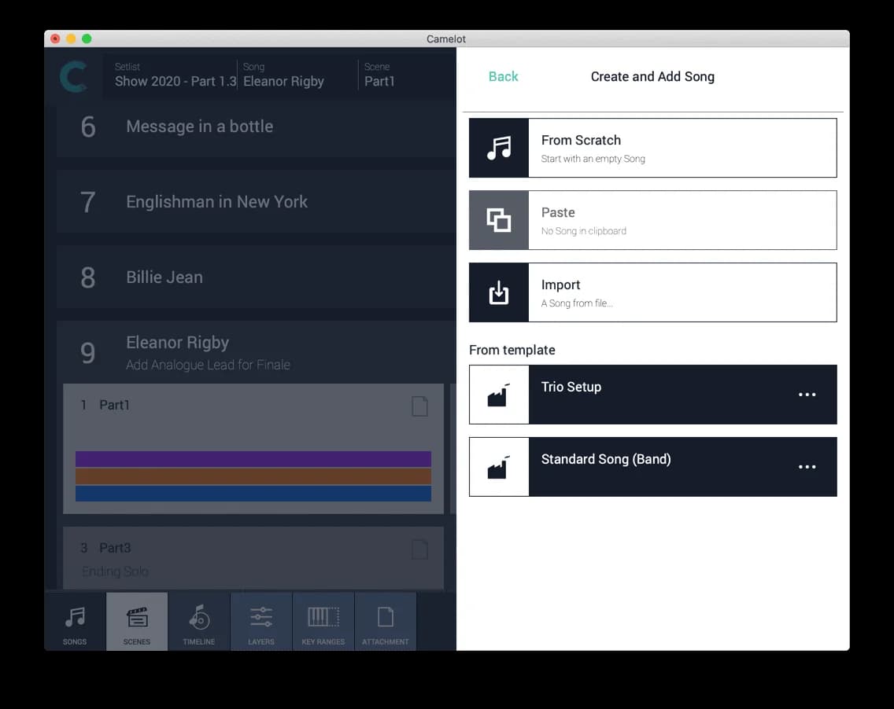Click the Paste clipboard icon
Screen dimensions: 894x709
(499, 219)
